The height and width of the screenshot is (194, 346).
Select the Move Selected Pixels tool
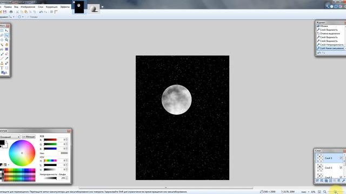coord(6,30)
